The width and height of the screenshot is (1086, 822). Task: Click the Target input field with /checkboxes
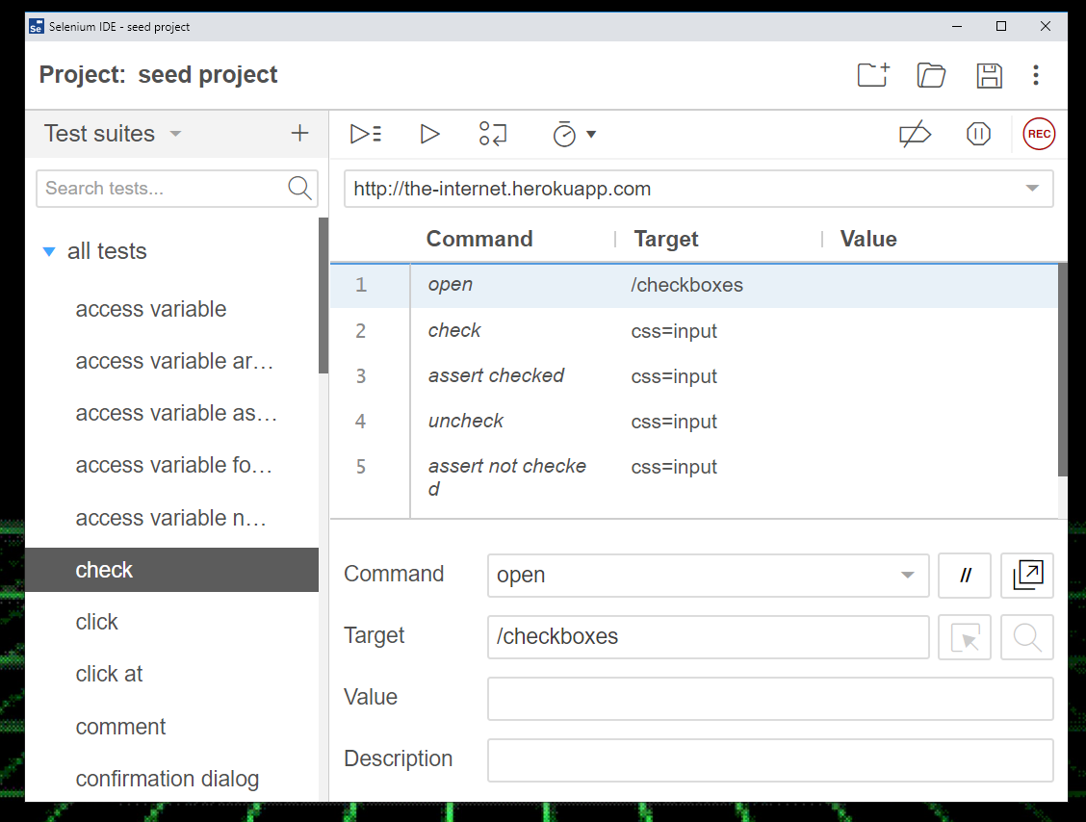point(708,636)
